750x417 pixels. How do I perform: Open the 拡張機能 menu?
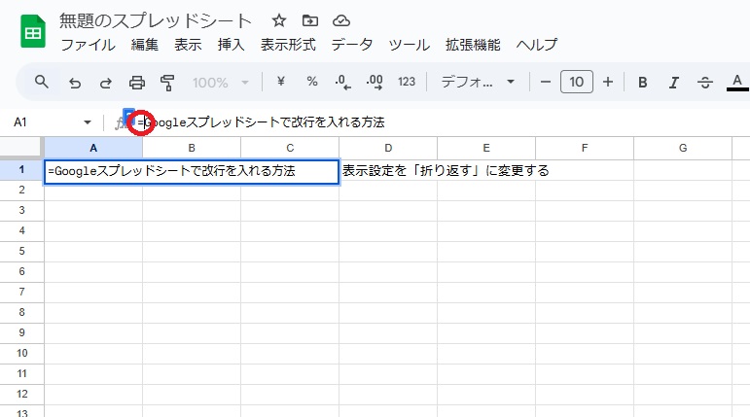point(473,45)
